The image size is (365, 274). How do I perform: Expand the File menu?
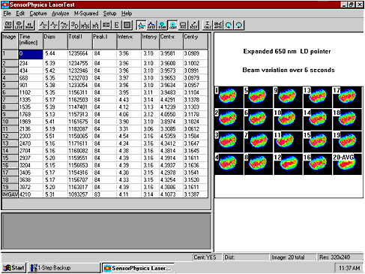7,14
